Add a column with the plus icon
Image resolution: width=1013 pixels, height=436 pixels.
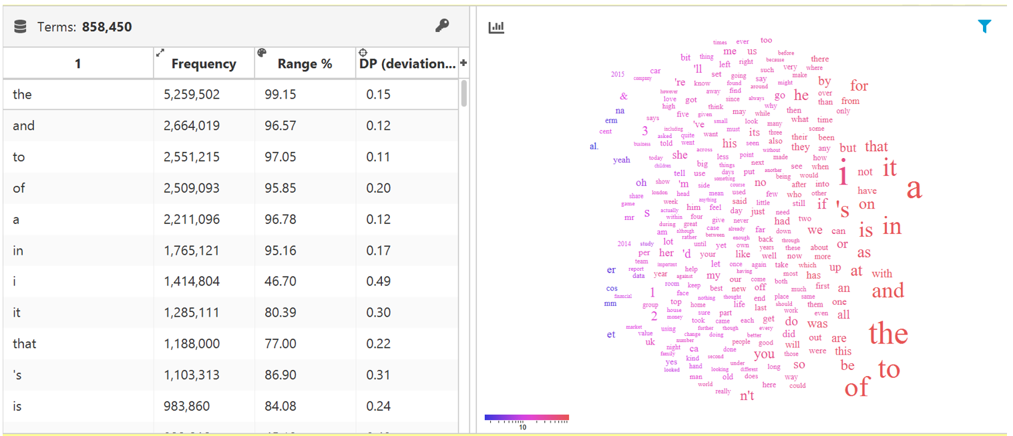coord(463,63)
